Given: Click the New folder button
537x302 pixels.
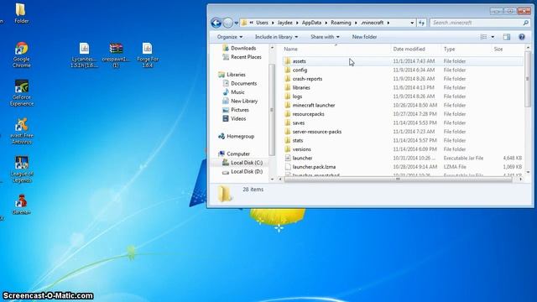Looking at the screenshot, I should pyautogui.click(x=364, y=37).
